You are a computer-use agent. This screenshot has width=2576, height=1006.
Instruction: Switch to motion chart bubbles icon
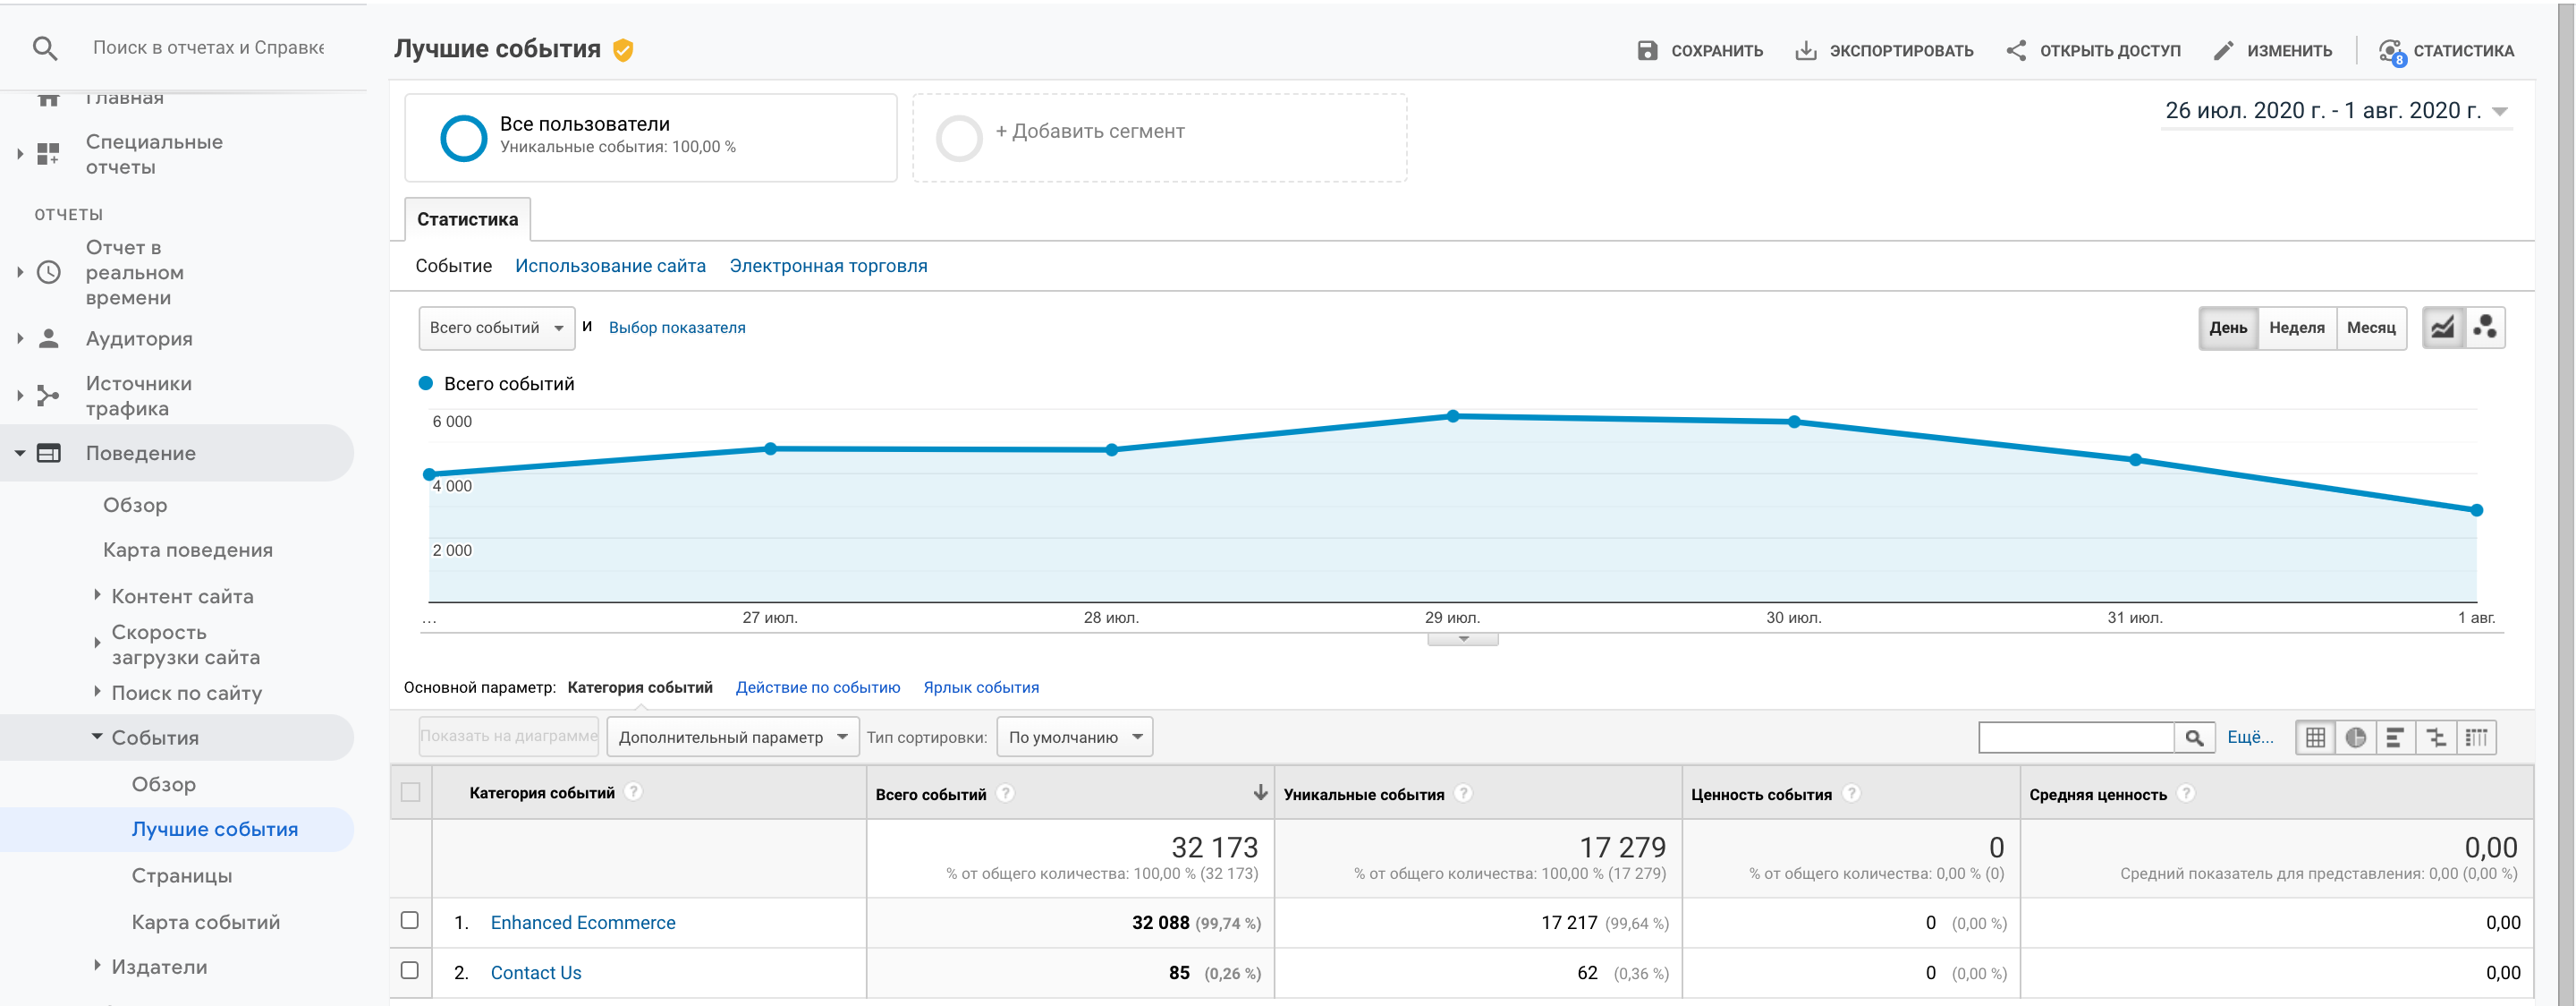[2485, 328]
